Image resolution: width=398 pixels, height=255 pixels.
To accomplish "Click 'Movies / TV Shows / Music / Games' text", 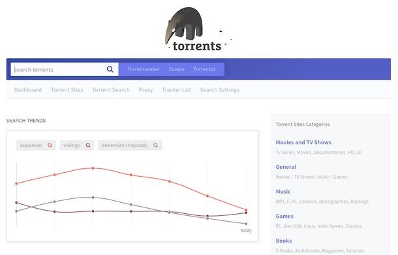I will tap(312, 177).
